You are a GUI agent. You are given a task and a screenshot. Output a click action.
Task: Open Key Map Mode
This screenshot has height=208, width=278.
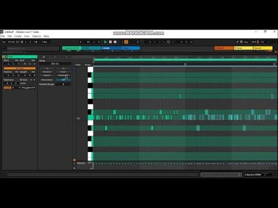pyautogui.click(x=246, y=42)
